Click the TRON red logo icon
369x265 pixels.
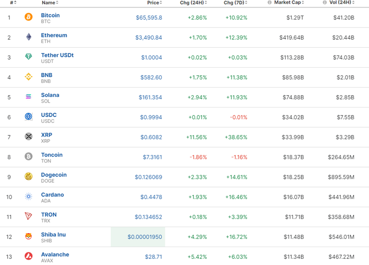[x=28, y=216]
